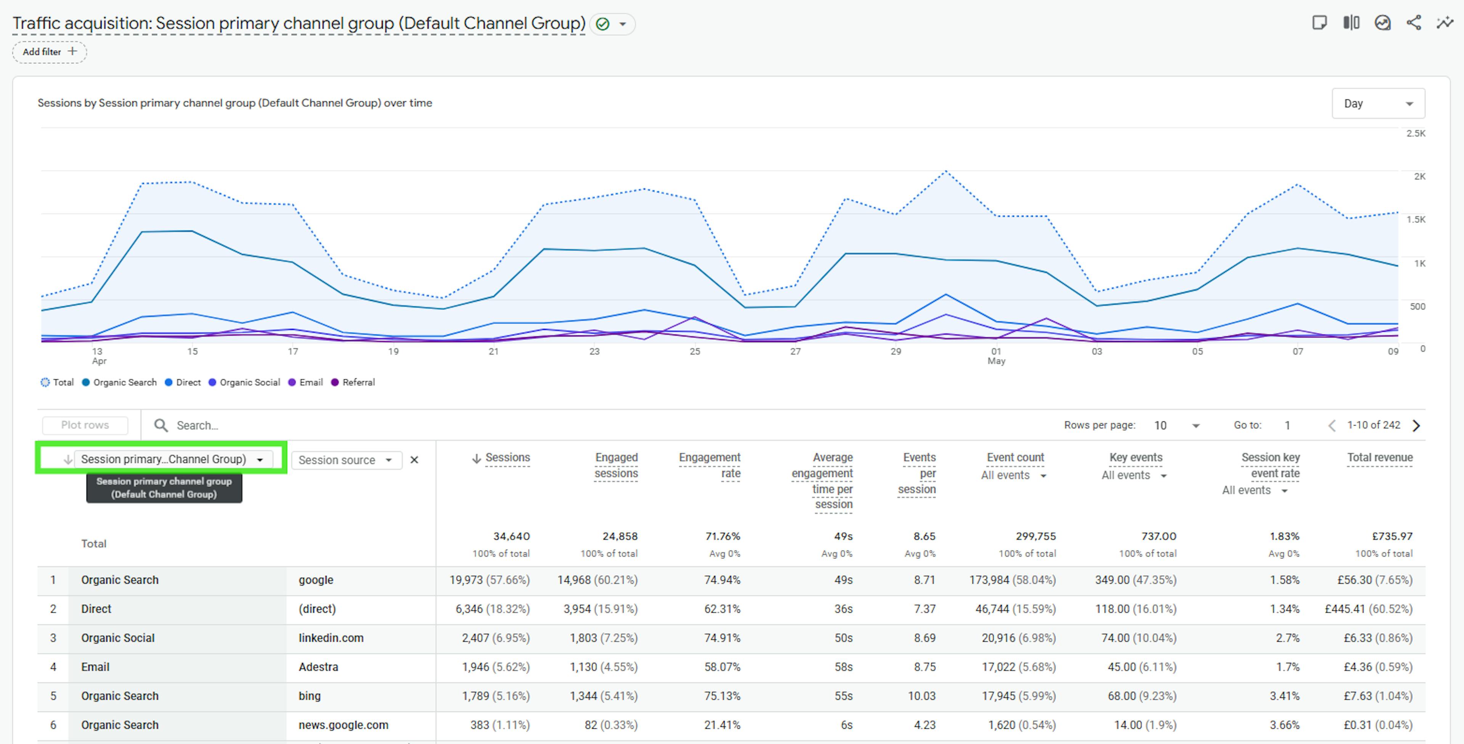Go to next page of results

tap(1416, 426)
